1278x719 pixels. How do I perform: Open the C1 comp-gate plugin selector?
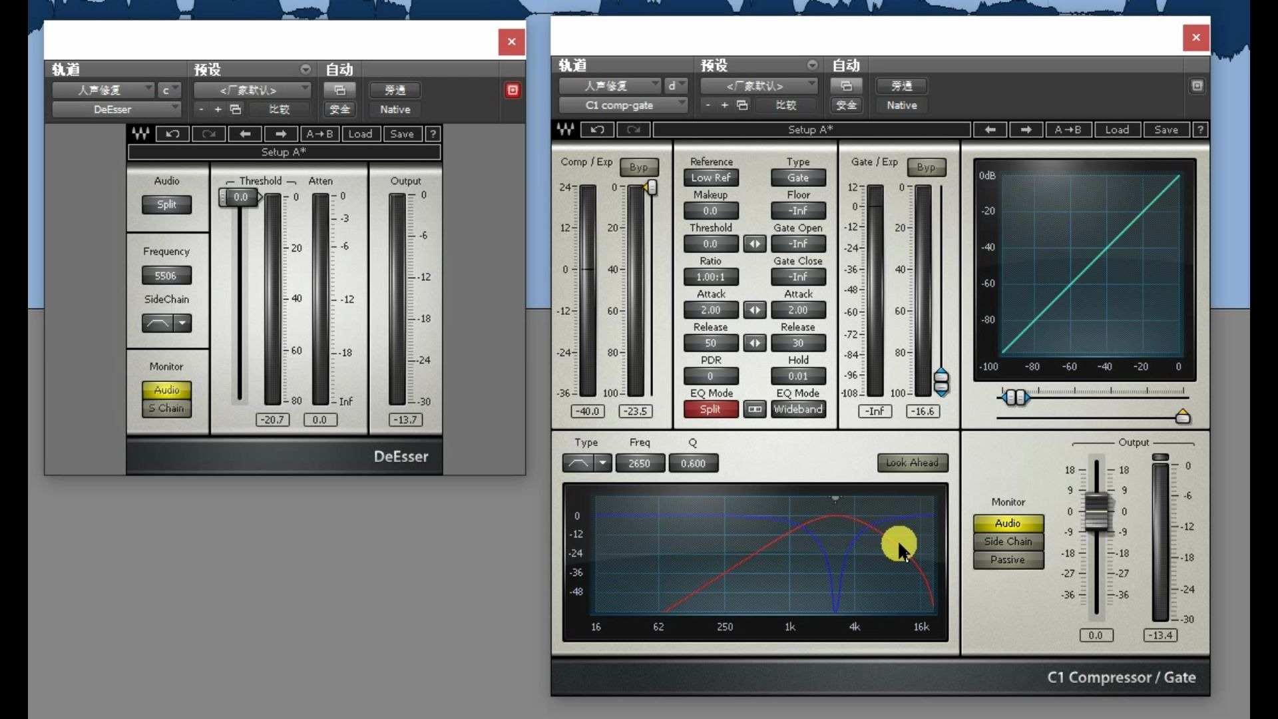tap(622, 105)
